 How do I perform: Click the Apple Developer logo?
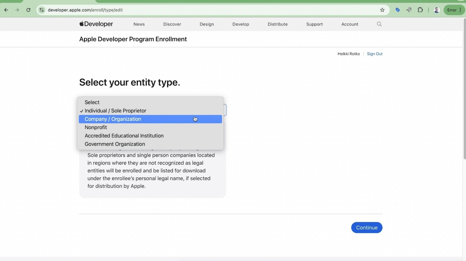(x=96, y=24)
